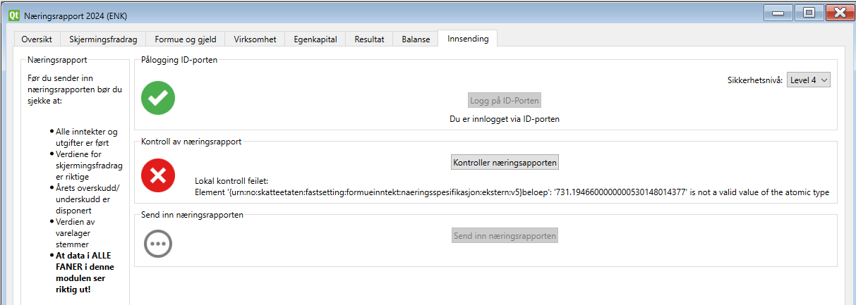
Task: Click the green checkmark login status icon
Action: click(x=158, y=98)
